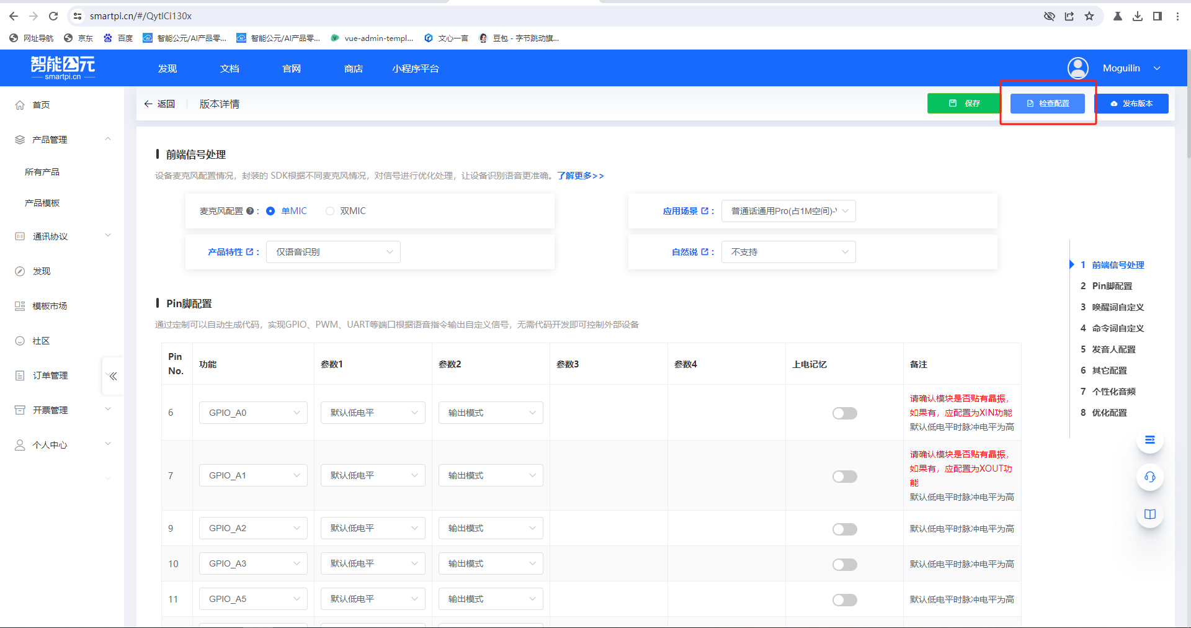Switch to the 文档 menu item
Screen dimensions: 1191x628
229,68
